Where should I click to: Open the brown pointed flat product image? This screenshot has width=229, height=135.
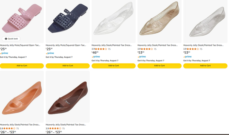pyautogui.click(x=68, y=97)
